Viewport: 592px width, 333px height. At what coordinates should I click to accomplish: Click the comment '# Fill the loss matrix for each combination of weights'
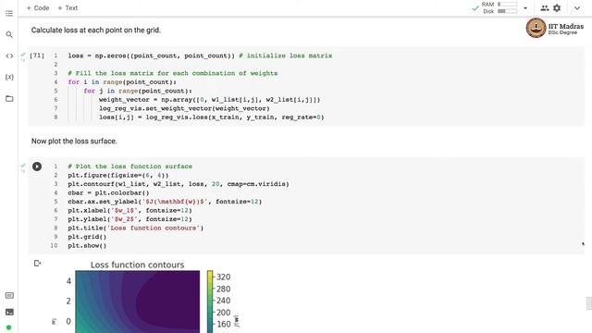tap(173, 73)
